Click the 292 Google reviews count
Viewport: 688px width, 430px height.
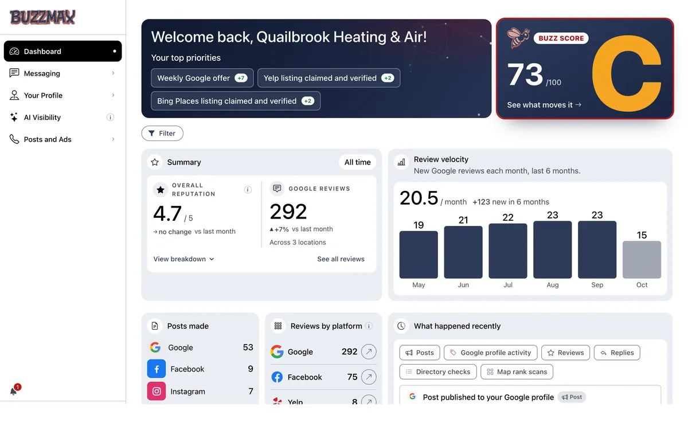pos(288,212)
